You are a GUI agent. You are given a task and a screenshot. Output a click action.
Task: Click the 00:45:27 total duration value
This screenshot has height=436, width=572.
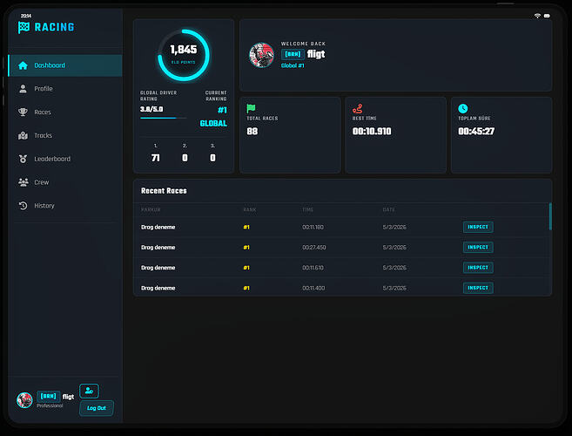[x=476, y=132]
